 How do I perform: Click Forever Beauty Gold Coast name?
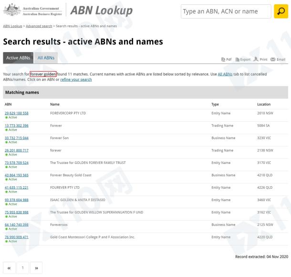pyautogui.click(x=71, y=175)
